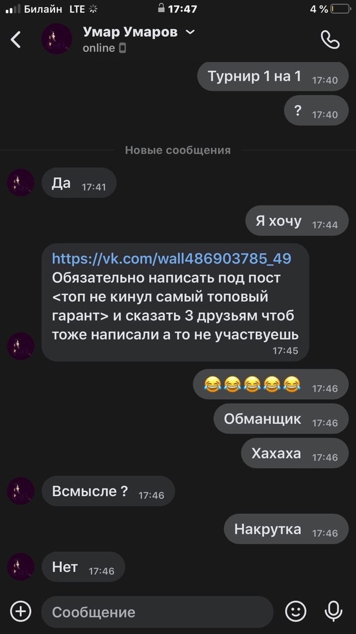The width and height of the screenshot is (356, 634).
Task: Open the attachment plus button
Action: click(x=21, y=611)
